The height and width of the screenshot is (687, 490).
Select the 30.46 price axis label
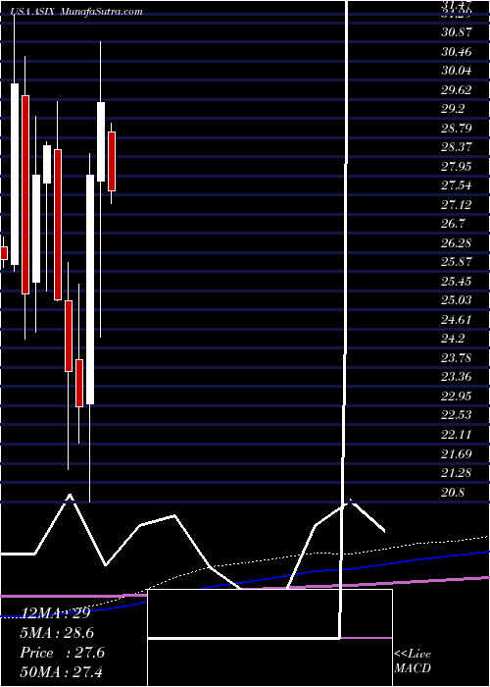coord(457,52)
